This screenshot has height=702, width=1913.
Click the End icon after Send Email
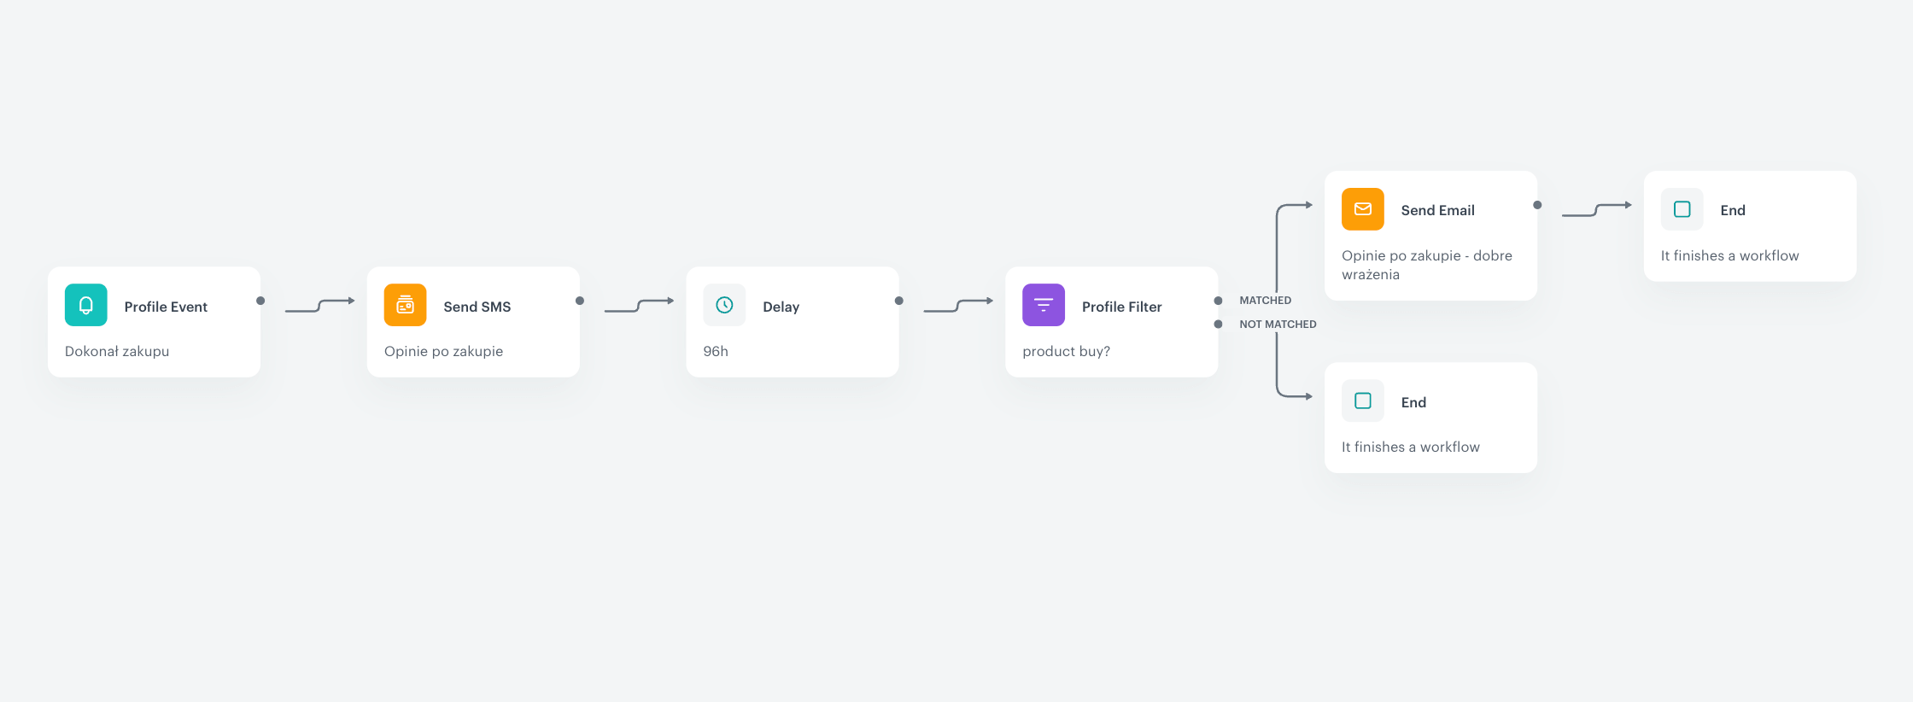coord(1682,209)
